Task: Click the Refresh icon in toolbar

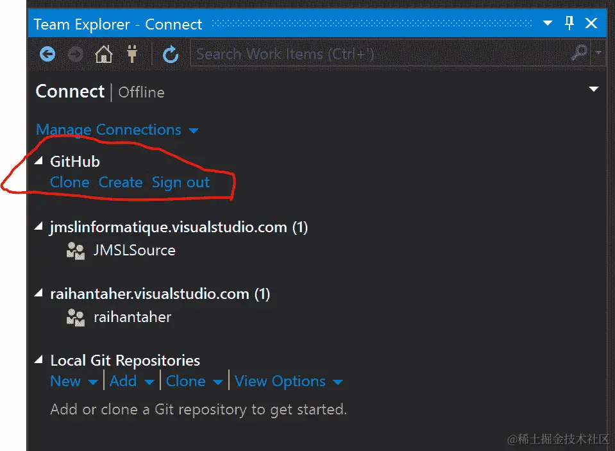Action: [x=171, y=54]
